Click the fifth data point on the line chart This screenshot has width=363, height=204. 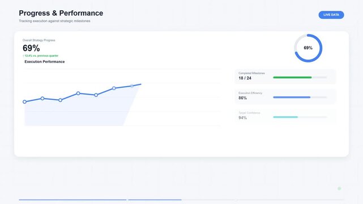tap(96, 95)
